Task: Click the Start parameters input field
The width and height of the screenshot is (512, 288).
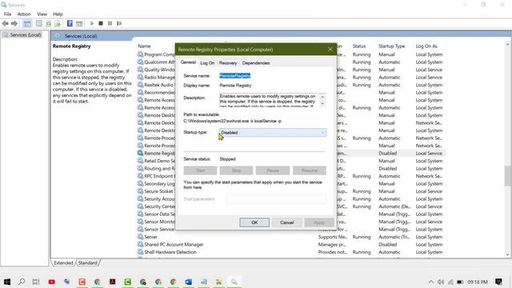Action: [276, 199]
